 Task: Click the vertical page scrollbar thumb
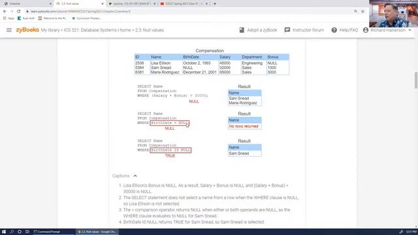pos(416,80)
